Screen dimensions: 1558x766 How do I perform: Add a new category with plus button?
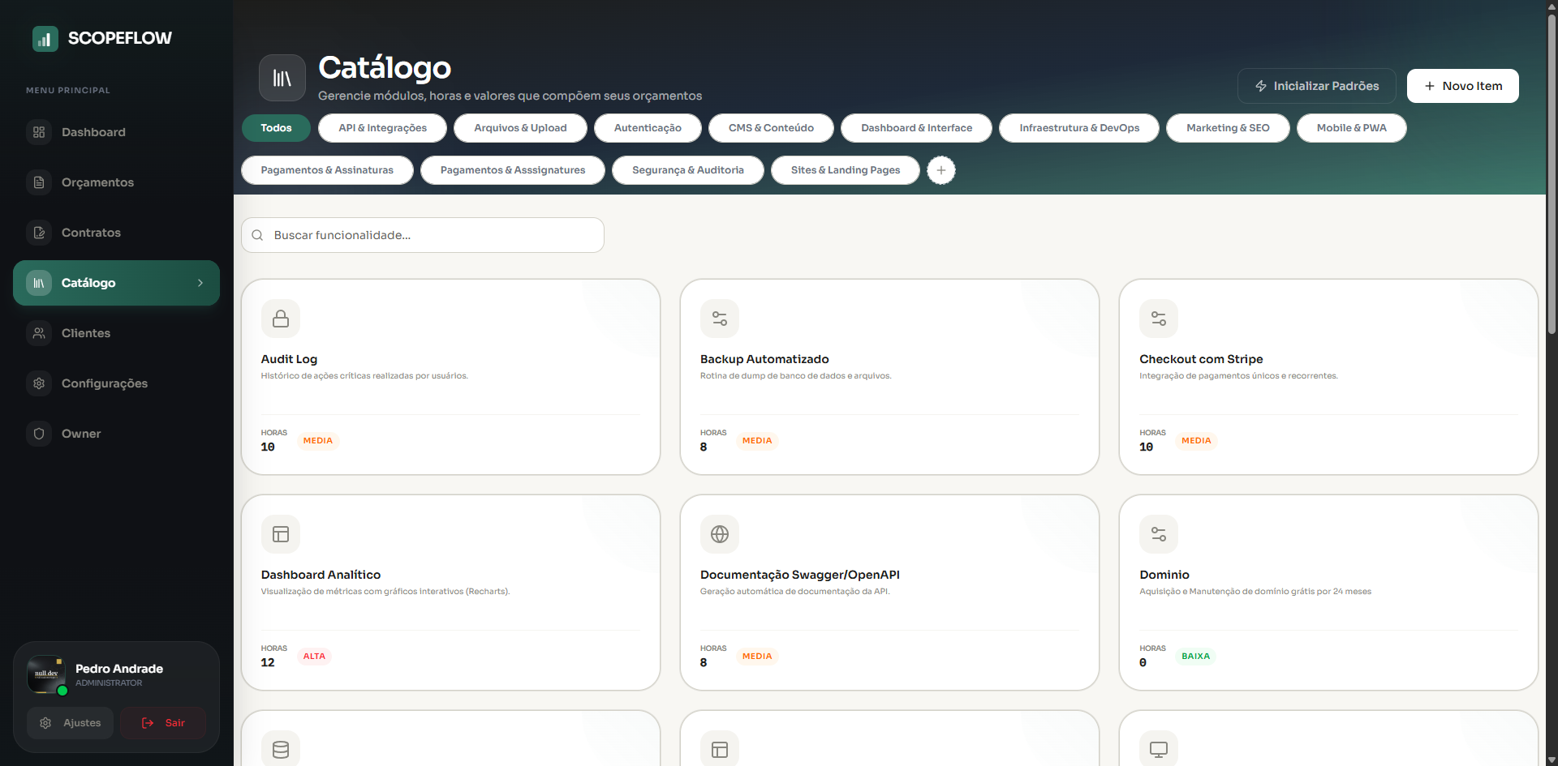click(941, 170)
